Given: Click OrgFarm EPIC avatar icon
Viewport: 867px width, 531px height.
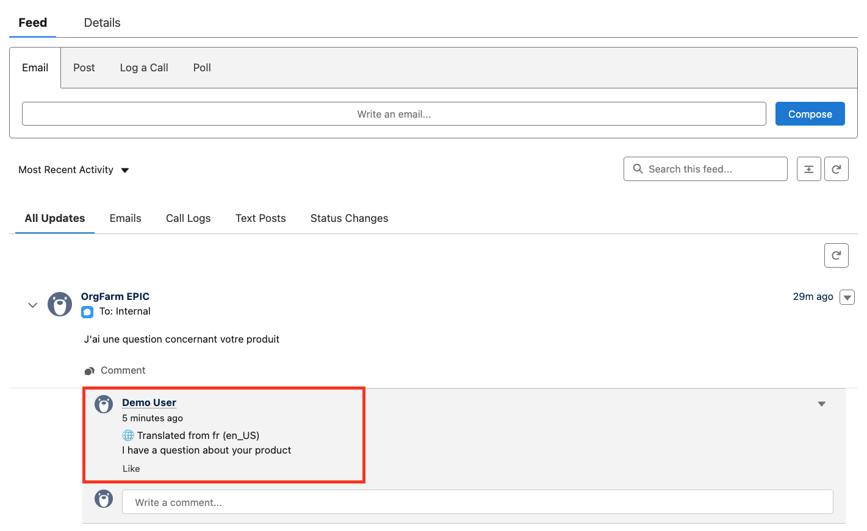Looking at the screenshot, I should [60, 304].
